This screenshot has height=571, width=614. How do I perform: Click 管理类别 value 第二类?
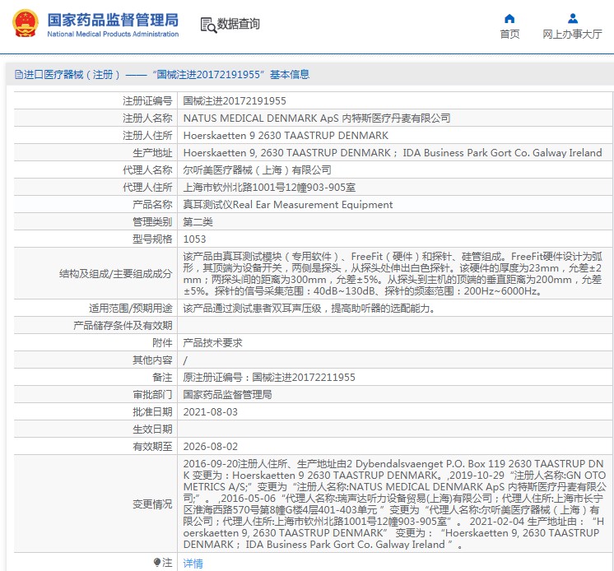pyautogui.click(x=198, y=222)
